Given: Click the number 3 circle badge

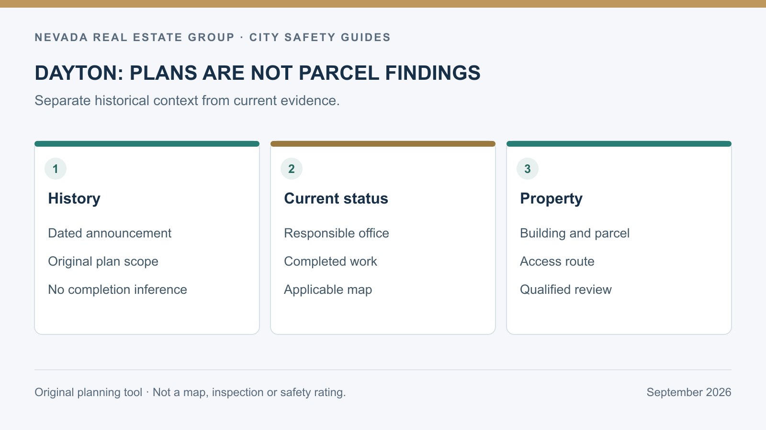Looking at the screenshot, I should tap(528, 169).
